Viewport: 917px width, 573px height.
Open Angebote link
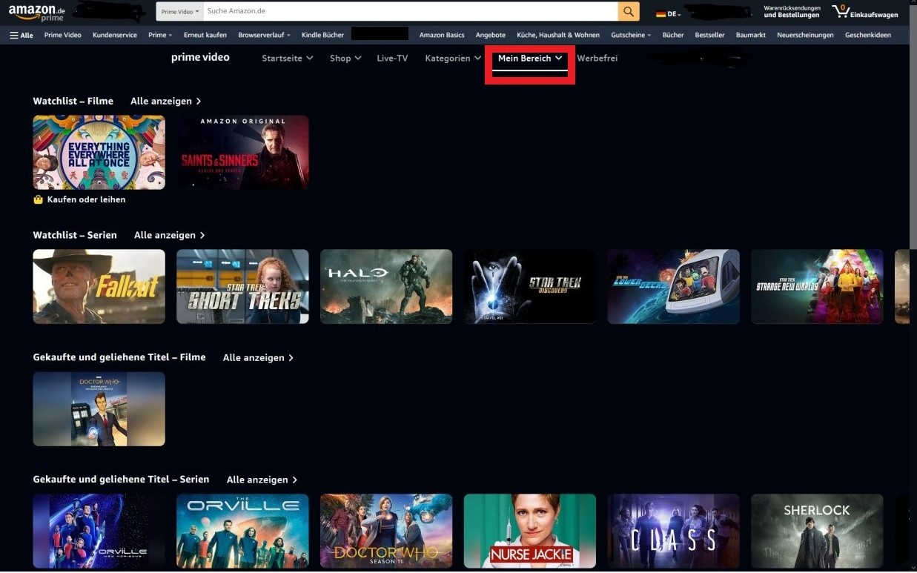(x=491, y=35)
